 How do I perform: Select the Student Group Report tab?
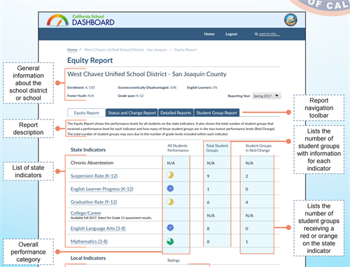(x=216, y=113)
